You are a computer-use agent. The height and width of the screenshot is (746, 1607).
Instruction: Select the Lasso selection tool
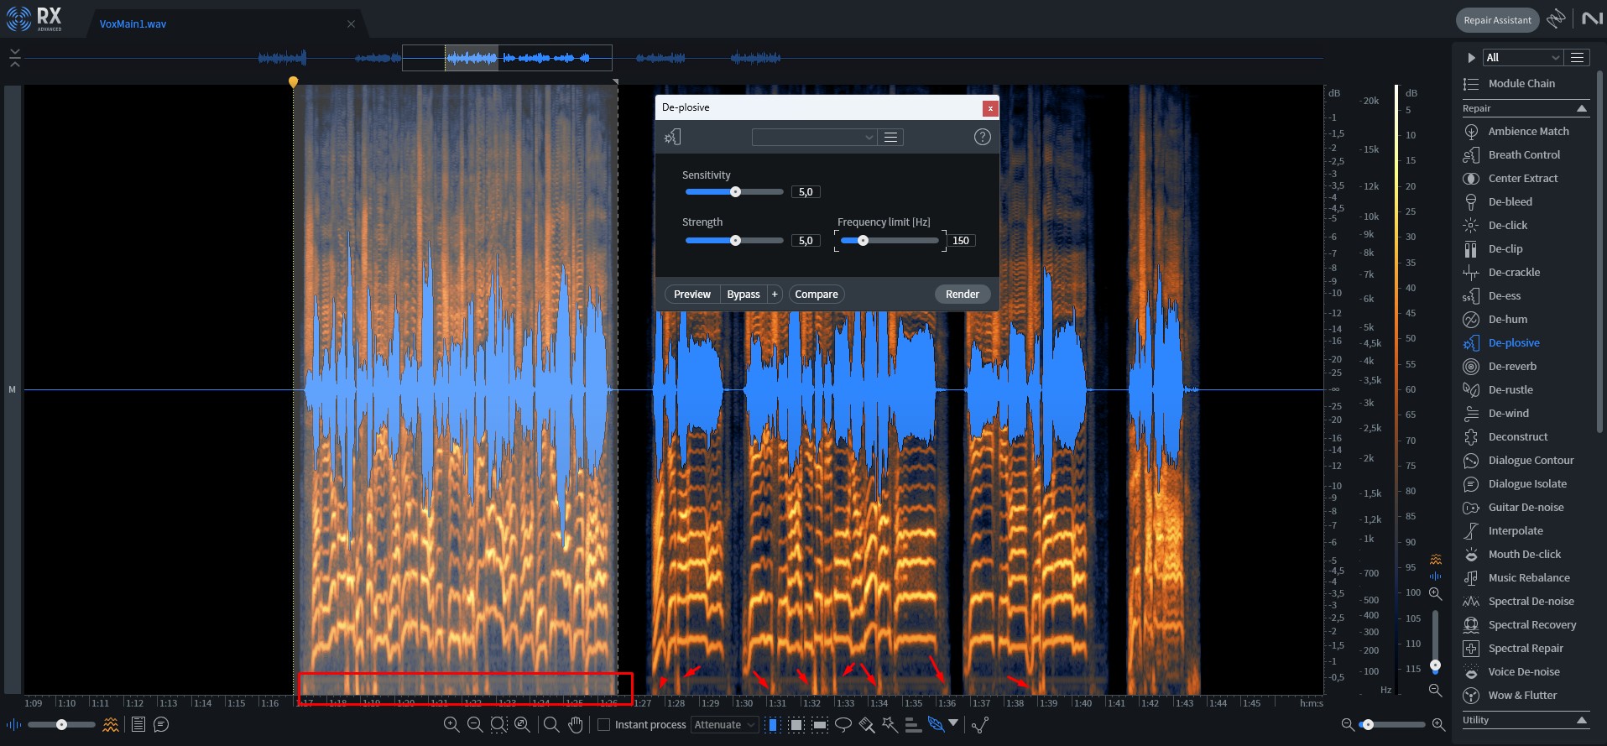pyautogui.click(x=843, y=724)
